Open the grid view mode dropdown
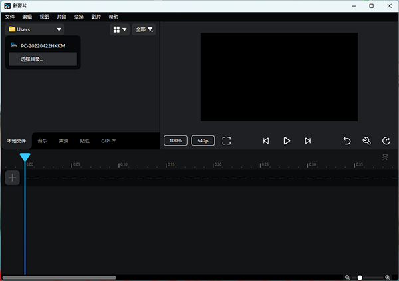 (120, 29)
